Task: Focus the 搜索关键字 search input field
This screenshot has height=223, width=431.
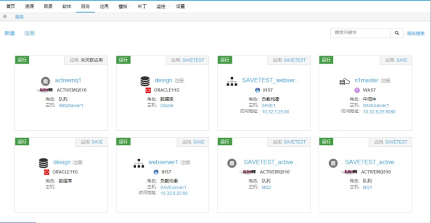Action: (360, 33)
